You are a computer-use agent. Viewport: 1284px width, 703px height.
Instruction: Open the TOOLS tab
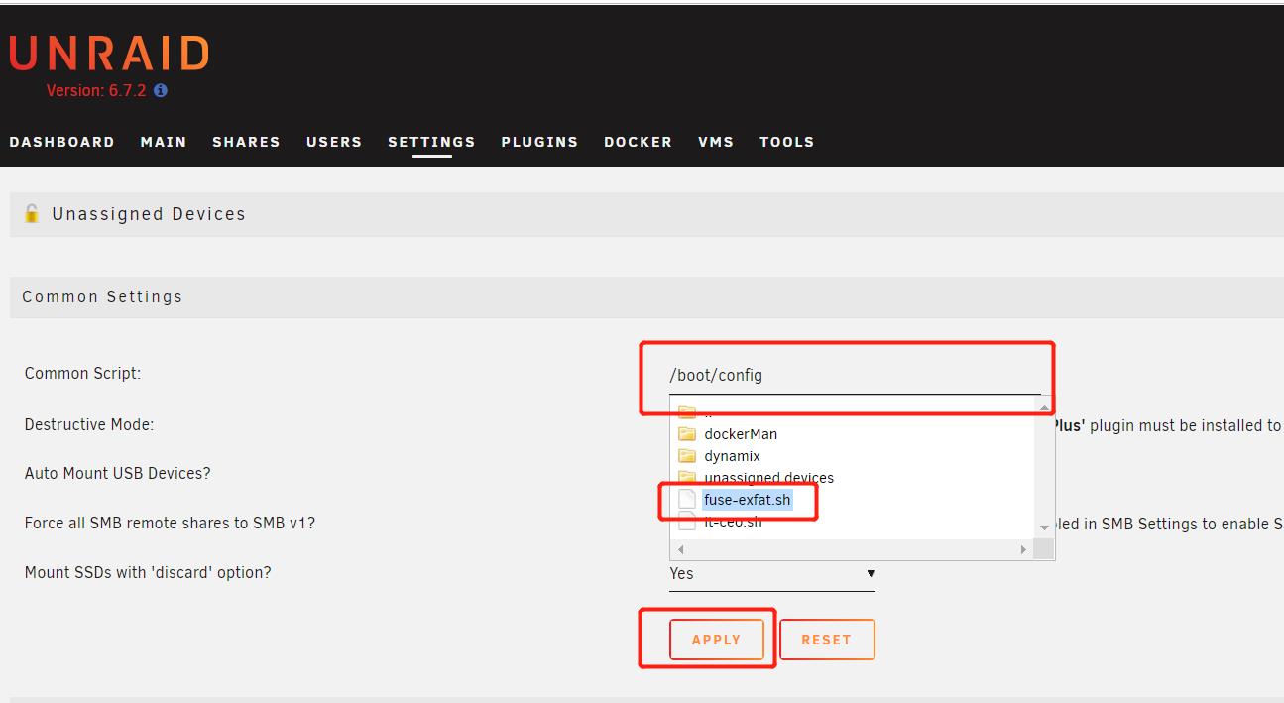(x=786, y=142)
